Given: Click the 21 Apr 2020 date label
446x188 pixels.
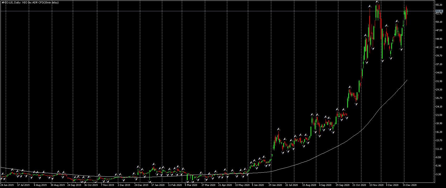Looking at the screenshot, I should (225, 185).
